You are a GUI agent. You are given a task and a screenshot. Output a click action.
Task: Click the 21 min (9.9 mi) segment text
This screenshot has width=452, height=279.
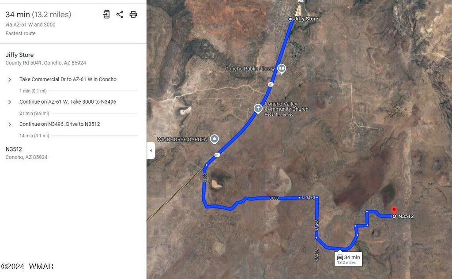click(34, 113)
